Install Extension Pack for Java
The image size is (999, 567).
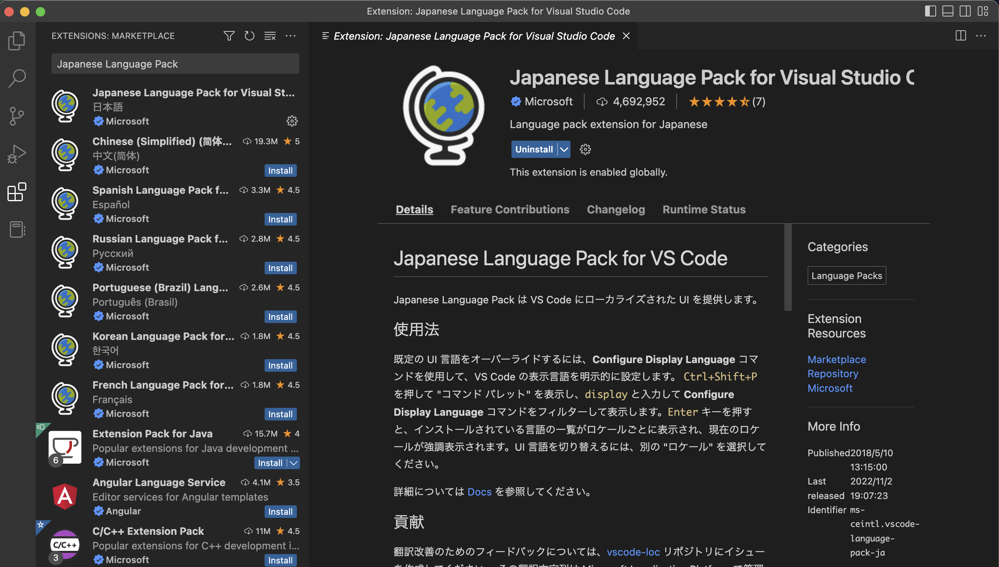(x=270, y=463)
